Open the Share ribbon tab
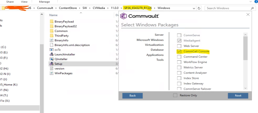 point(10,2)
